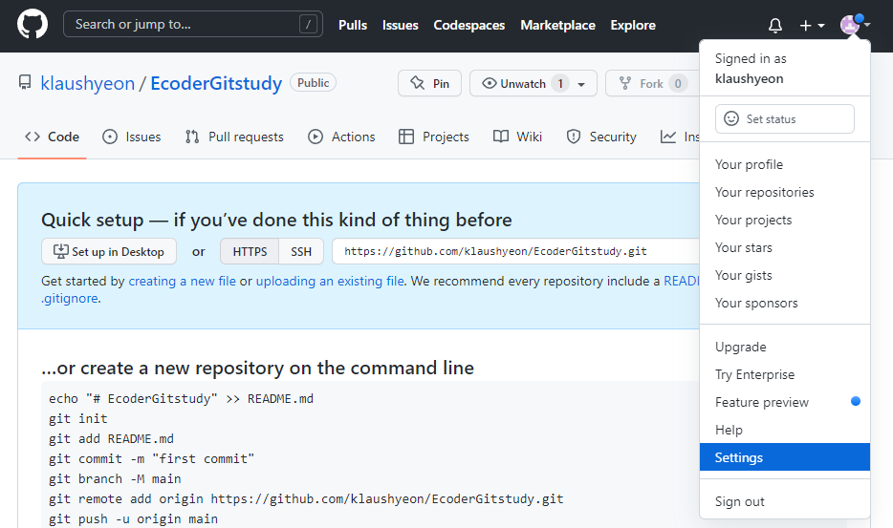
Task: Switch to the Code tab
Action: (x=52, y=137)
